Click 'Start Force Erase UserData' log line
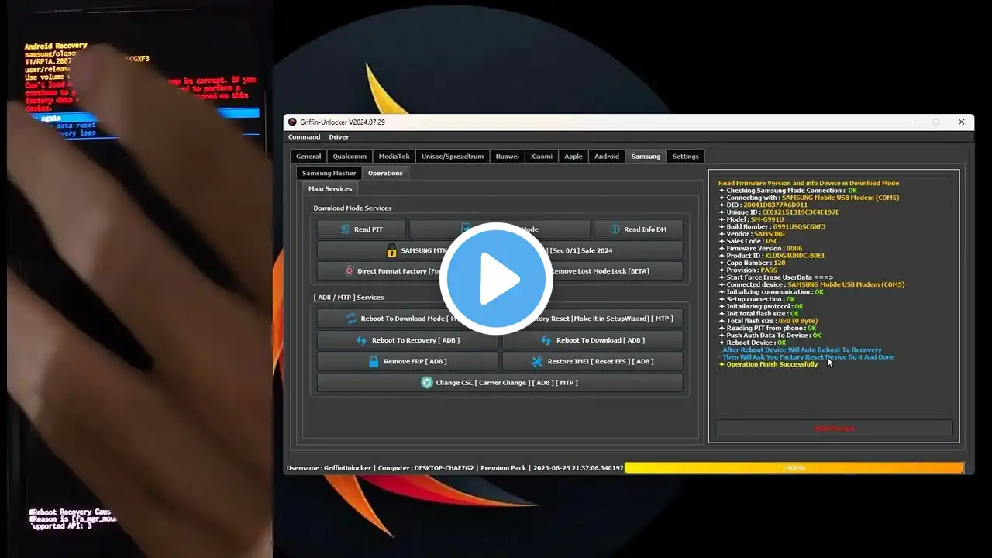992x558 pixels. click(777, 277)
